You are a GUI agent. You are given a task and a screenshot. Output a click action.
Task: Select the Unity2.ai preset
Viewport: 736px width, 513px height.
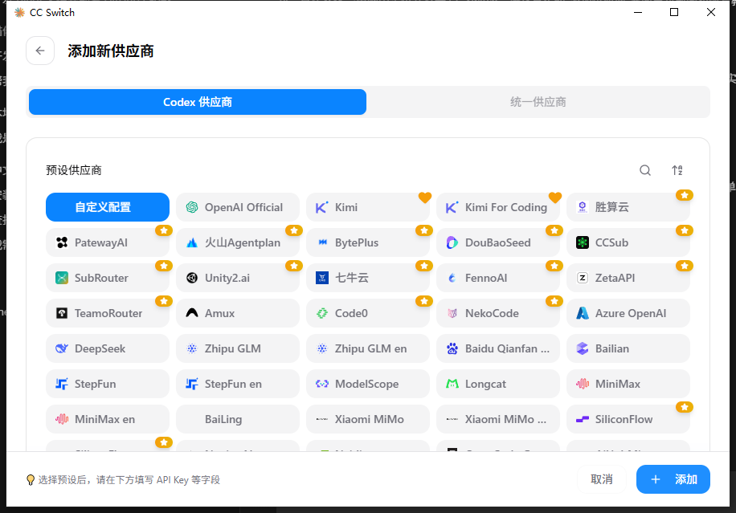pyautogui.click(x=238, y=278)
